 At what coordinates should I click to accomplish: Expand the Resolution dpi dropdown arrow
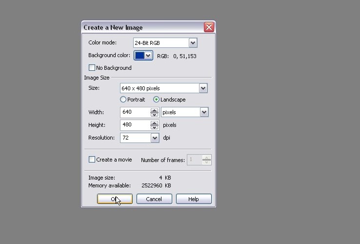coord(155,138)
